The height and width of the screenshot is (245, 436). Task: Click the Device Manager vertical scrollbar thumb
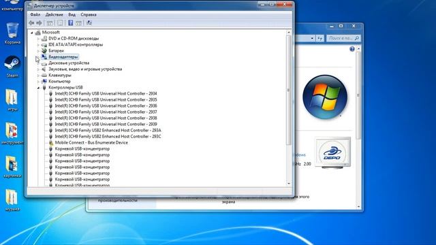tap(289, 90)
